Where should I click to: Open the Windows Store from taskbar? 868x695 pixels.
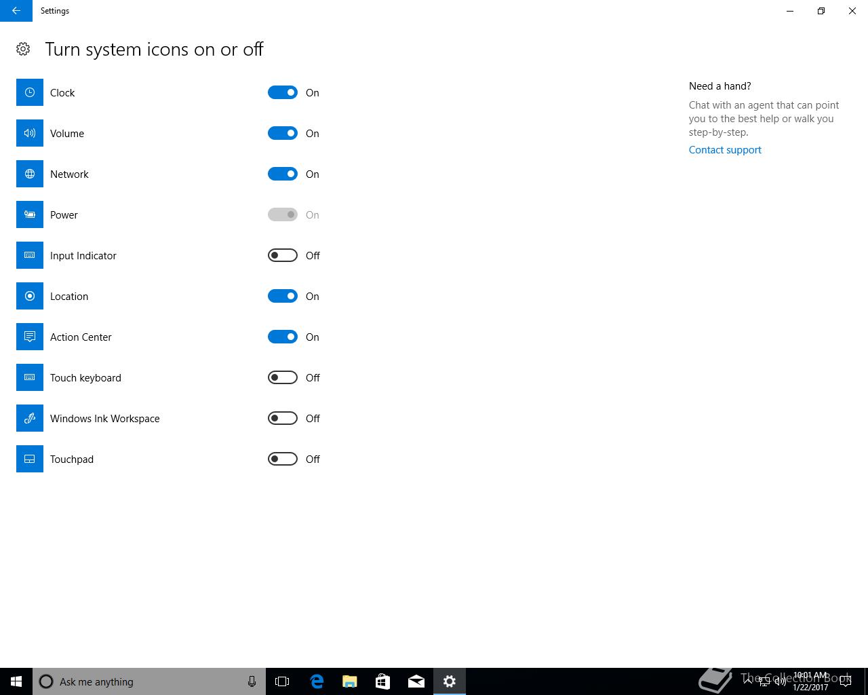(382, 681)
